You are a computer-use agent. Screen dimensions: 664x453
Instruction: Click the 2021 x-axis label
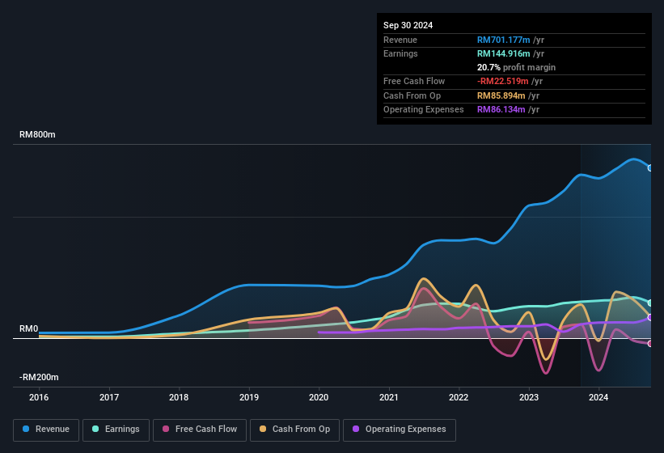point(389,397)
